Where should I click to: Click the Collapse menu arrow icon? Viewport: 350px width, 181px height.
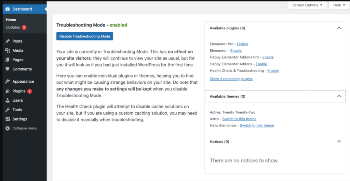point(8,128)
